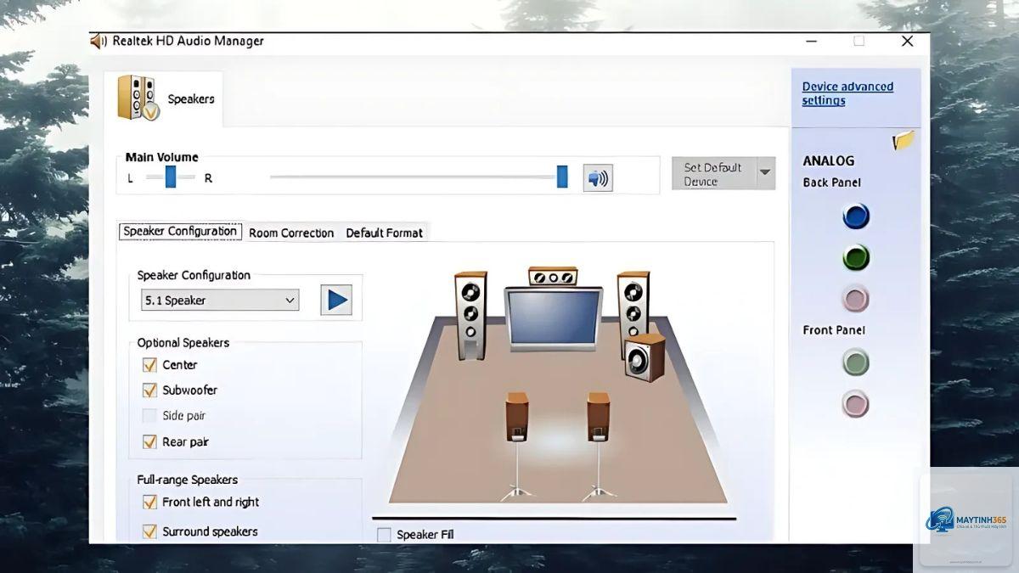Uncheck the Center optional speaker
Screen dimensions: 1019x573
(149, 365)
